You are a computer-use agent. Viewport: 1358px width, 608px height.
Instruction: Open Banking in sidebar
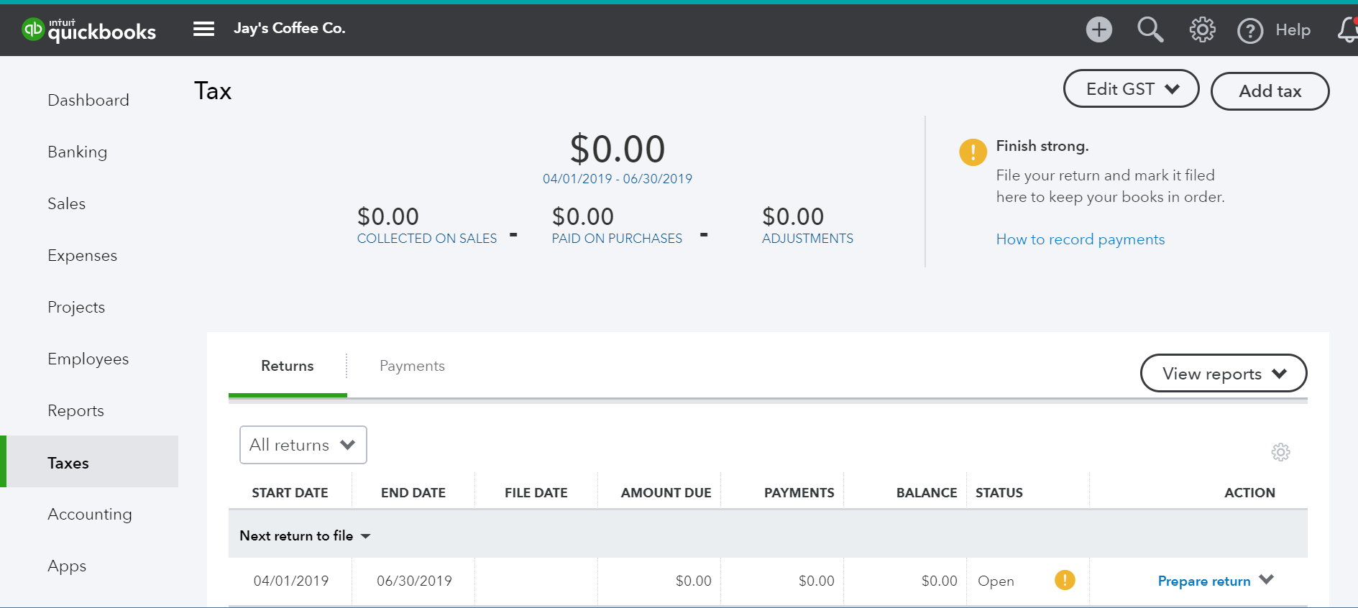pos(77,152)
